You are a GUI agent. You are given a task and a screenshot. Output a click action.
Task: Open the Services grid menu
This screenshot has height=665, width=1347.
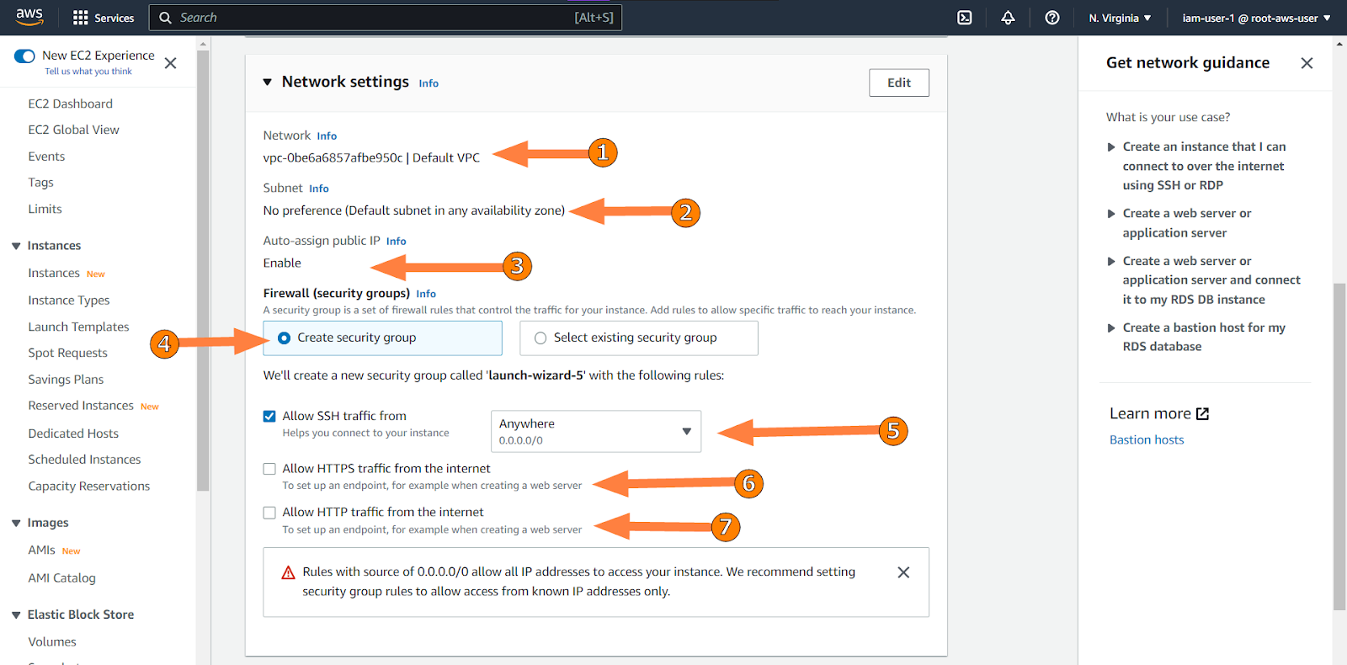tap(104, 18)
